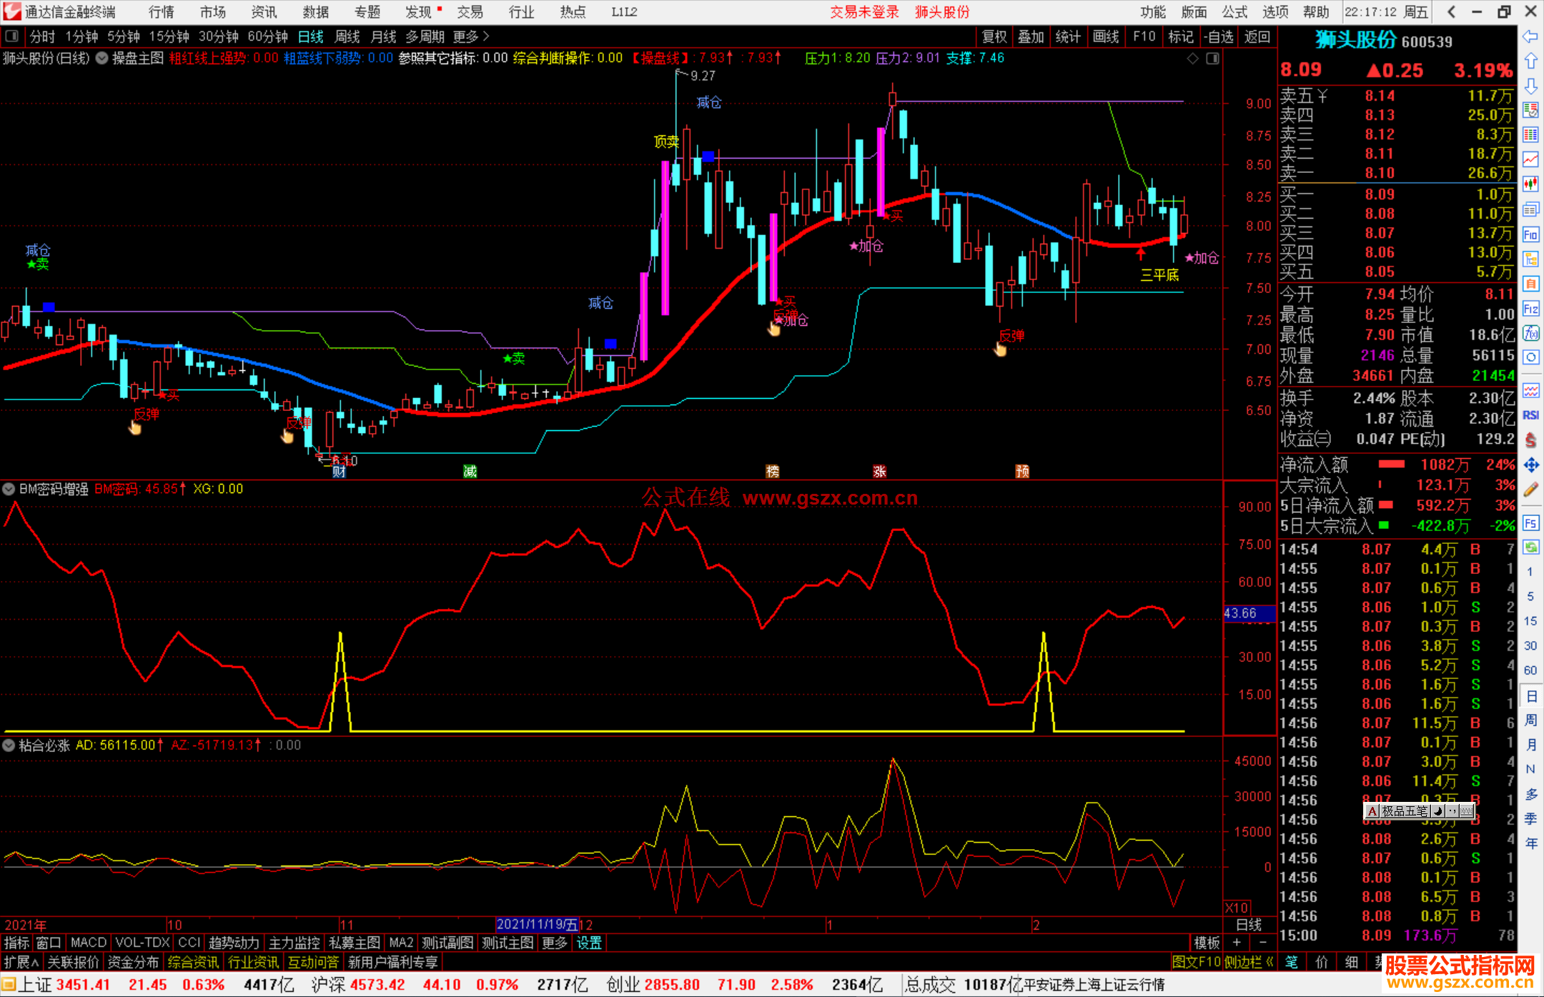The height and width of the screenshot is (997, 1544).
Task: Select 年 period in right sidebar
Action: [1530, 843]
